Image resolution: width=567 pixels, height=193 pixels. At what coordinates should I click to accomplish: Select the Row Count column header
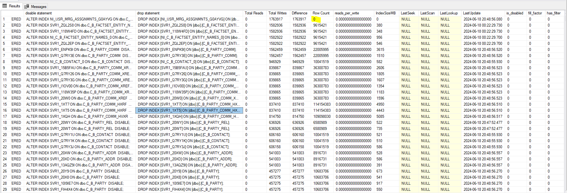click(322, 13)
